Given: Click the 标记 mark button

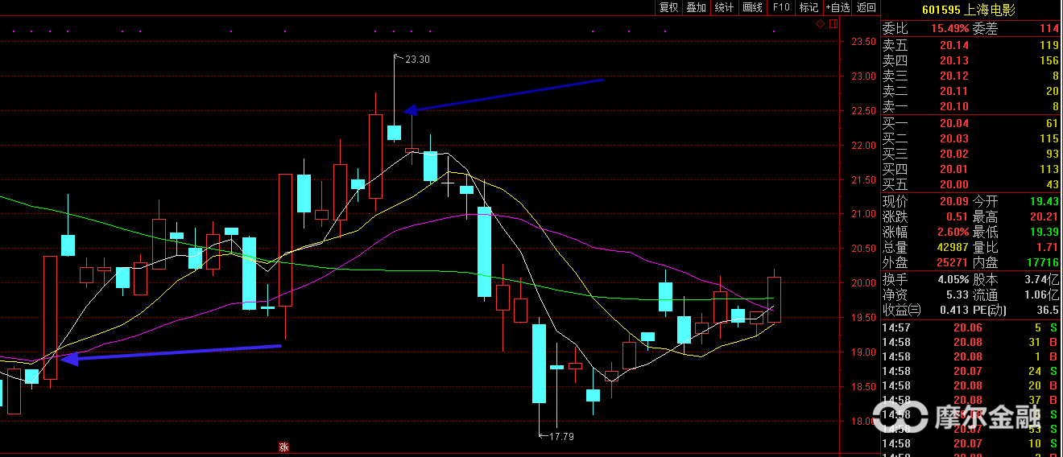Looking at the screenshot, I should pyautogui.click(x=809, y=7).
